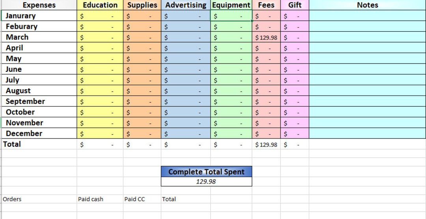Select the Gift column header cell
426x219 pixels.
(x=295, y=5)
